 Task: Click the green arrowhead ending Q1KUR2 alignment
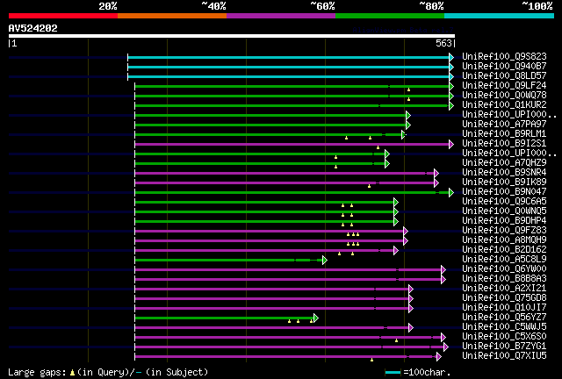click(x=451, y=105)
